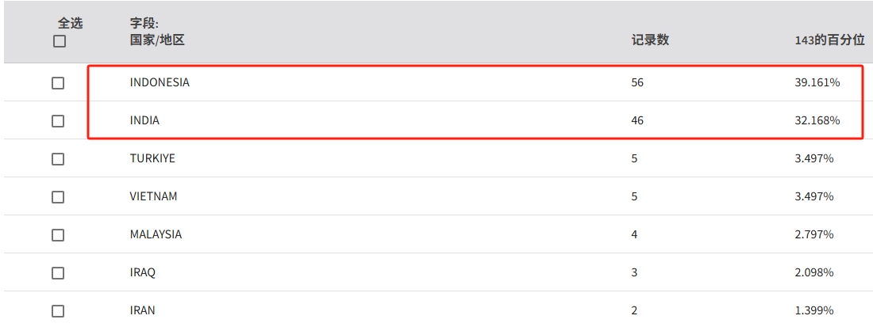Click the INDONESIA country name
This screenshot has width=873, height=327.
[x=160, y=82]
